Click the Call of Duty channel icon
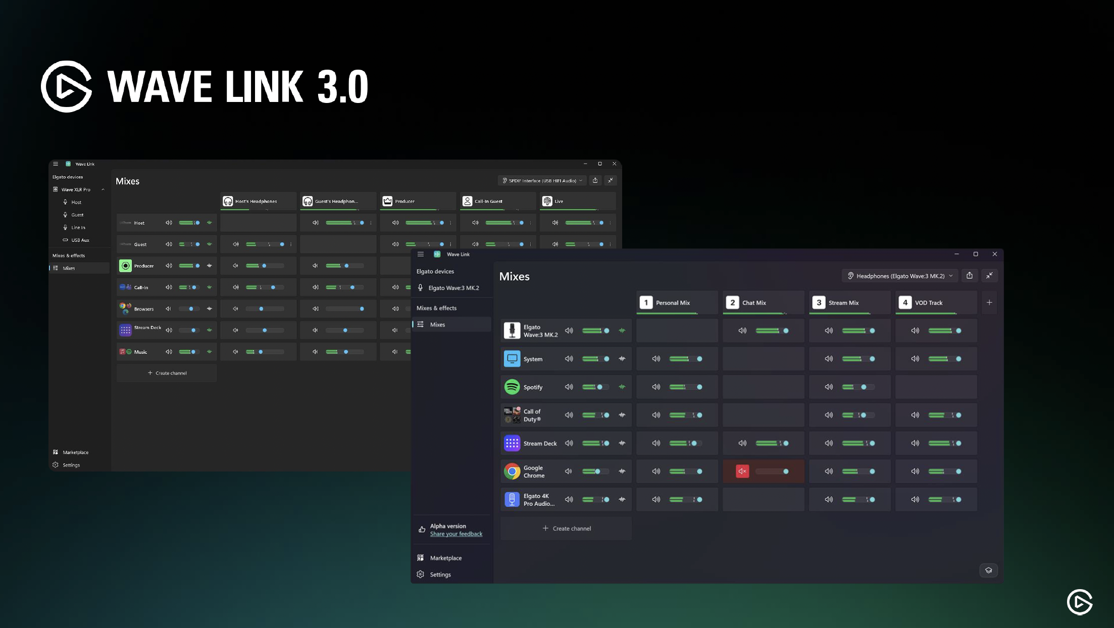1114x628 pixels. point(512,414)
